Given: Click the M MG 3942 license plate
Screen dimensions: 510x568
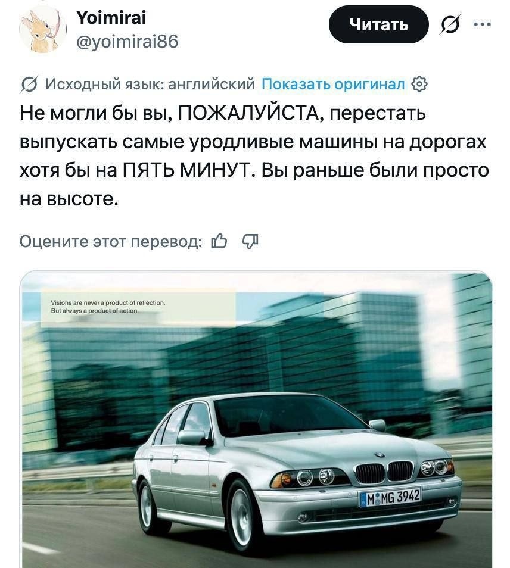Looking at the screenshot, I should point(390,497).
